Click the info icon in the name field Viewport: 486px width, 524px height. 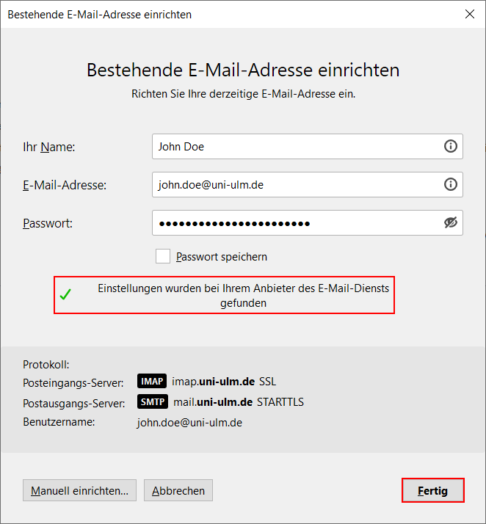[x=451, y=147]
